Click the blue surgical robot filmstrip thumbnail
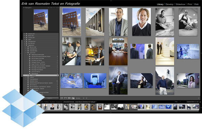Screen dimensions: 202x131 coord(168,107)
